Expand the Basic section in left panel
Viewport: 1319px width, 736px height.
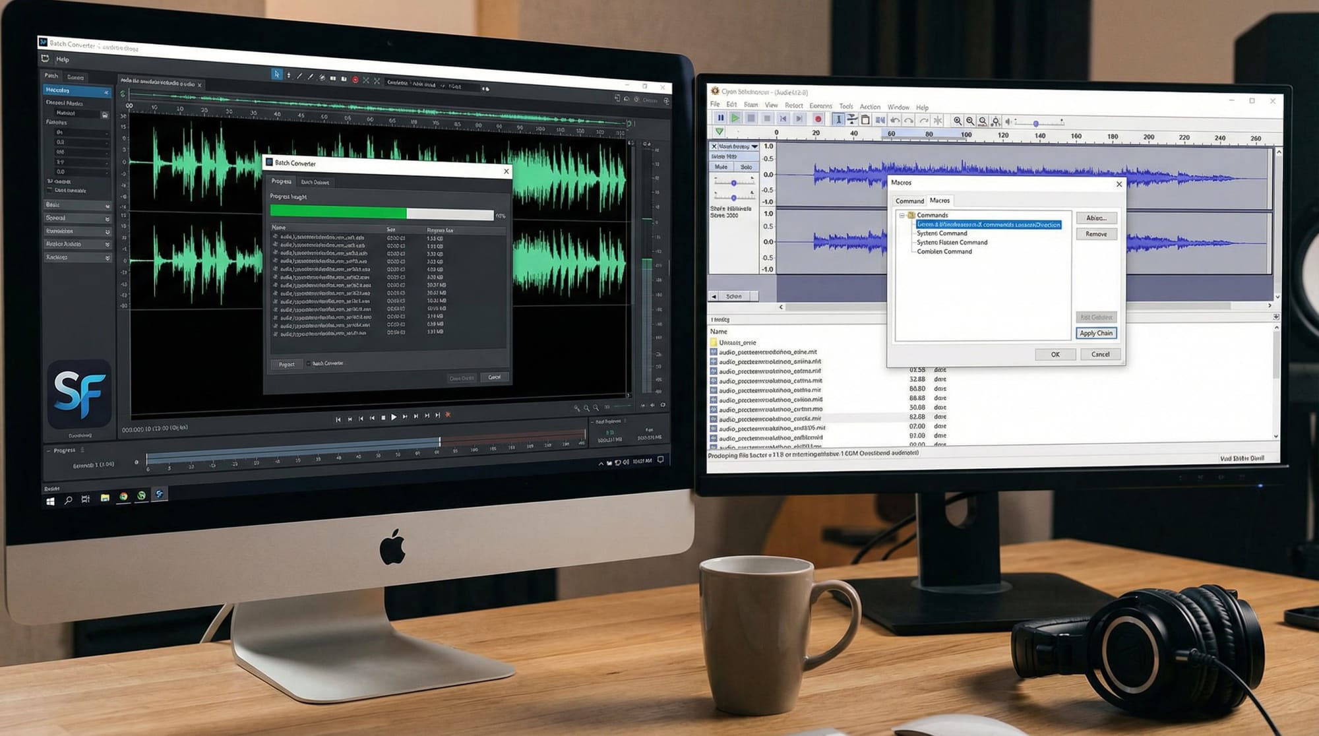[107, 206]
